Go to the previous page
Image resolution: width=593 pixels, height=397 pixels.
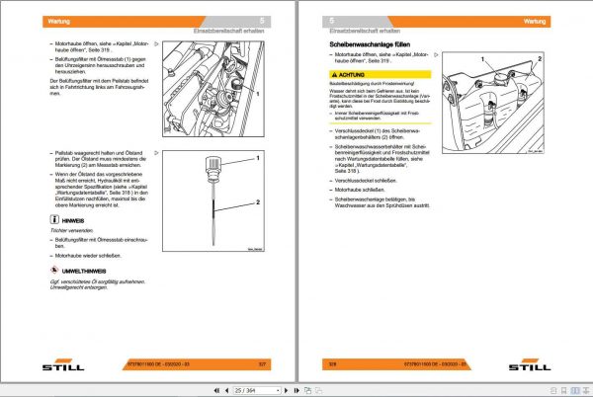click(x=226, y=390)
